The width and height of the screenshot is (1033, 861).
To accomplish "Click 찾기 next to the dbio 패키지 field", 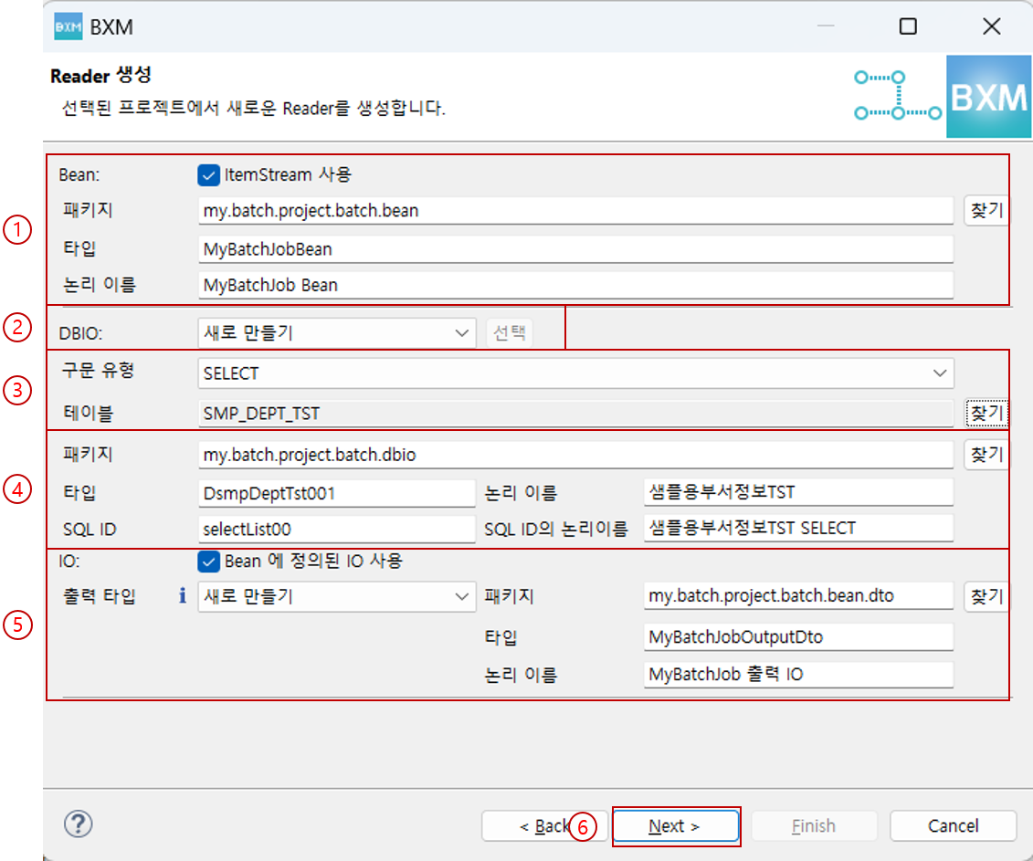I will coord(986,454).
